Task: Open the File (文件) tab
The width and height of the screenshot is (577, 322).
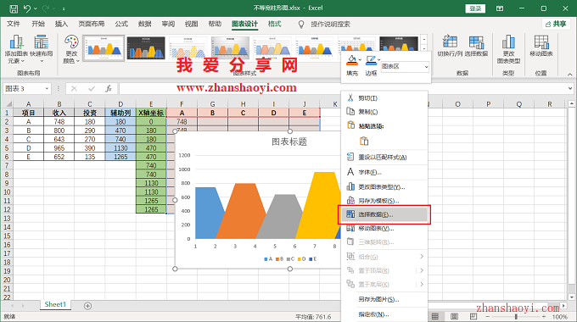Action: coord(14,24)
